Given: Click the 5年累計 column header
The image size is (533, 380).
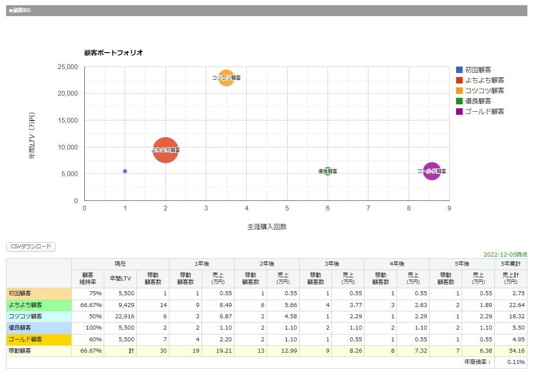Looking at the screenshot, I should pos(510,264).
